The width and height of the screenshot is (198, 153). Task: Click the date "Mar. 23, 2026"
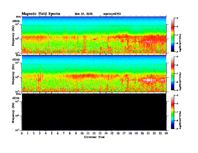(x=83, y=14)
